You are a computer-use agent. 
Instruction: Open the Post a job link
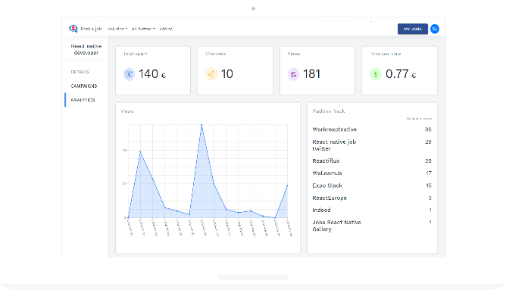[91, 29]
